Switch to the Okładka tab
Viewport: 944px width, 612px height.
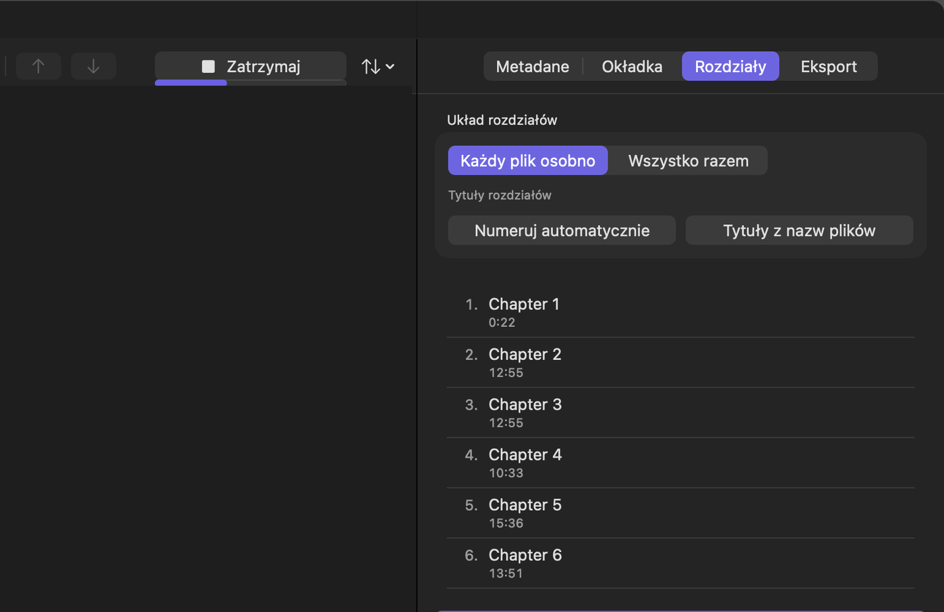tap(632, 66)
